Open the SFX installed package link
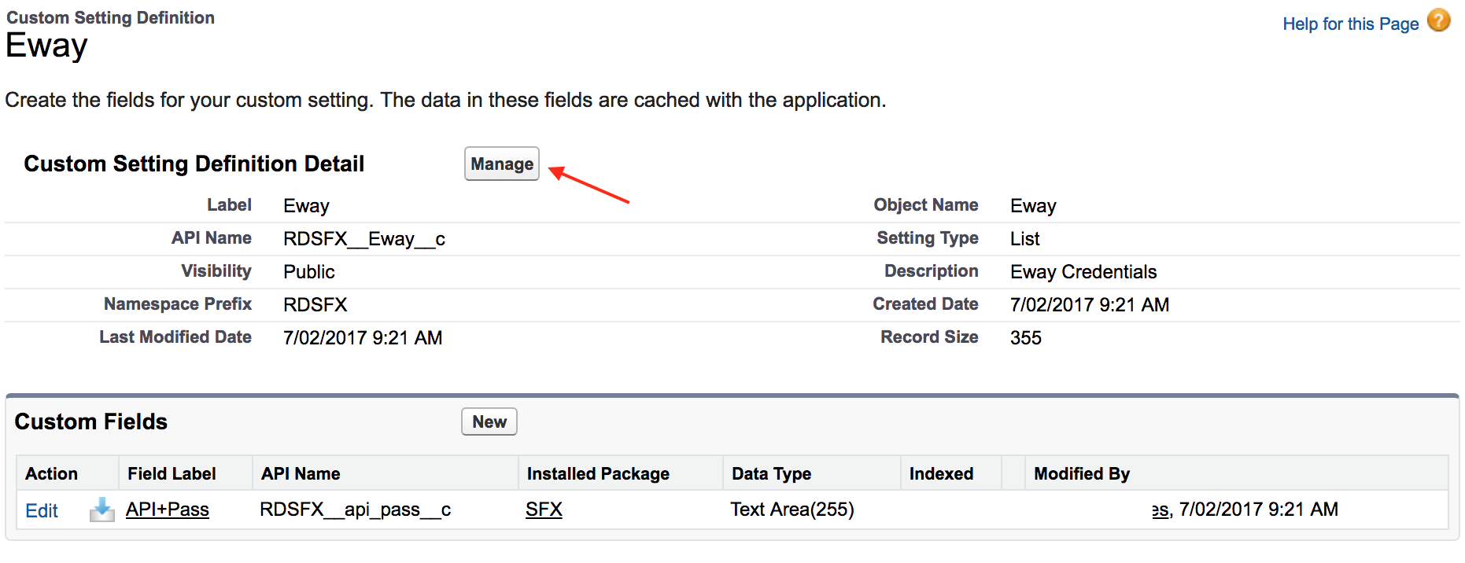 pyautogui.click(x=544, y=510)
